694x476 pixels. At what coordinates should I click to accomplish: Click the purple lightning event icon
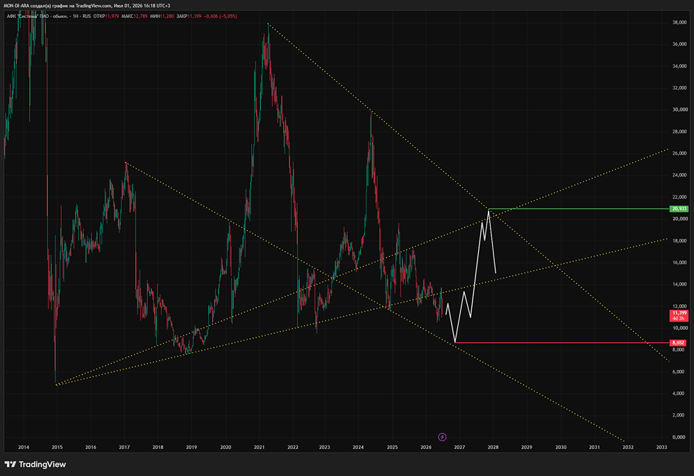tap(441, 437)
